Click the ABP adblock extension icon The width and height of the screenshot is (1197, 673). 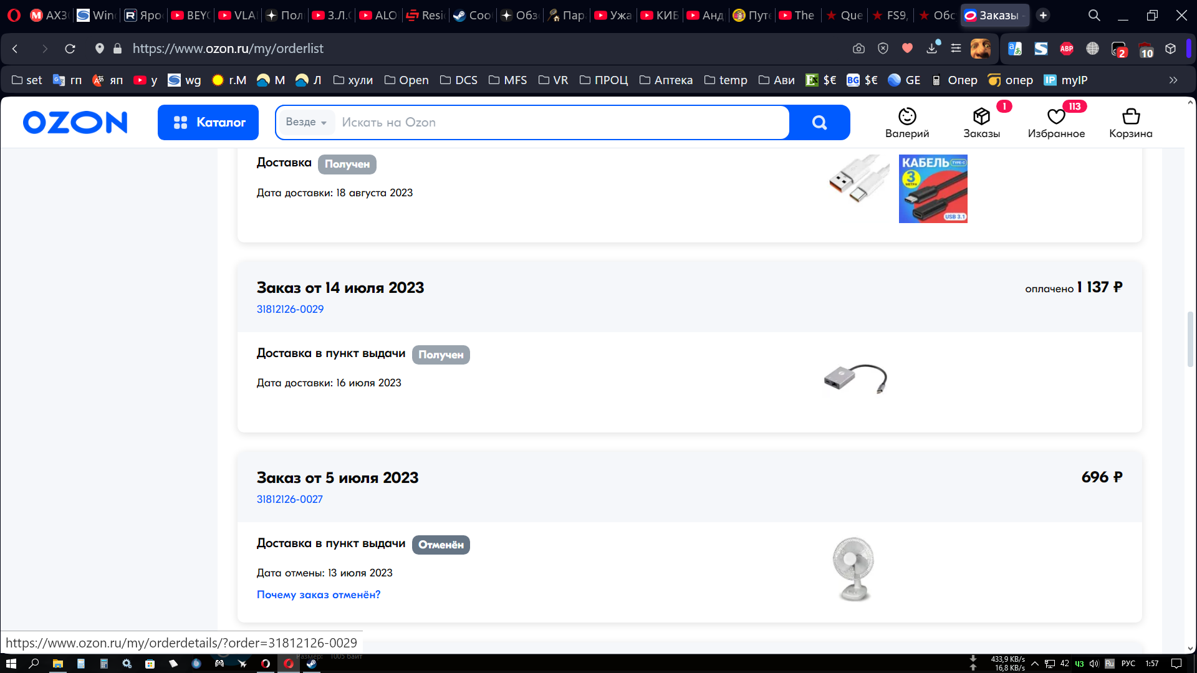tap(1067, 49)
